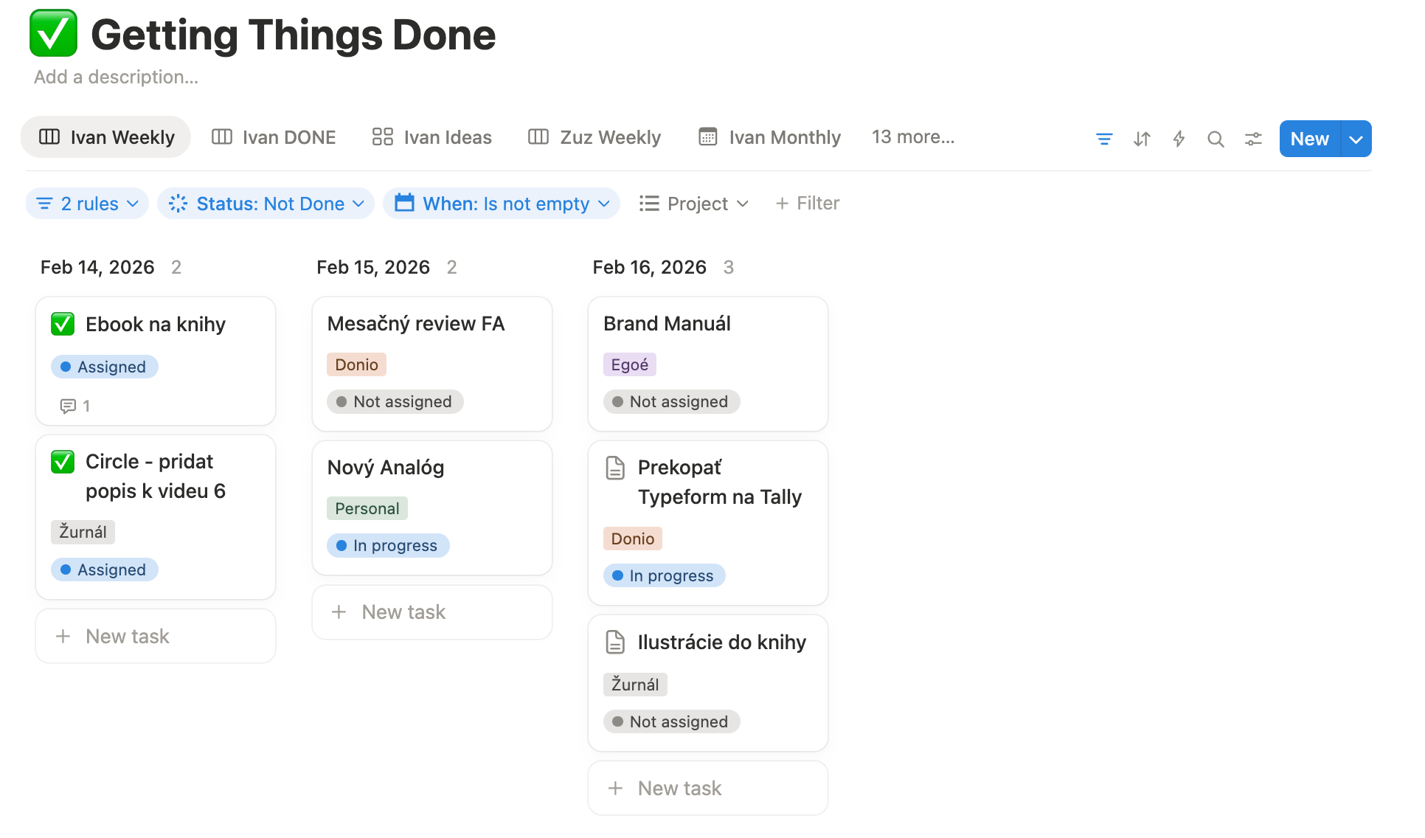Click the Add a description field
1425x838 pixels.
(x=116, y=77)
